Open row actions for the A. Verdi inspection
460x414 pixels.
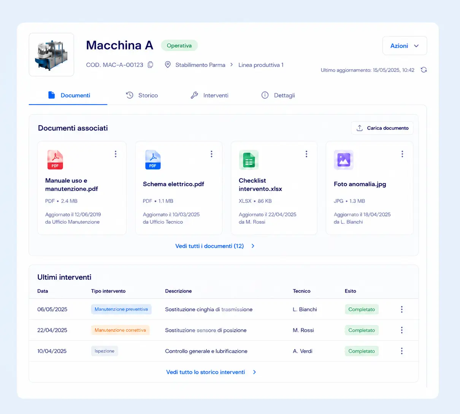point(401,351)
